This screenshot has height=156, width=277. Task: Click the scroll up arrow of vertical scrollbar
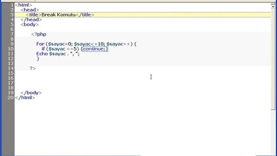pos(273,6)
